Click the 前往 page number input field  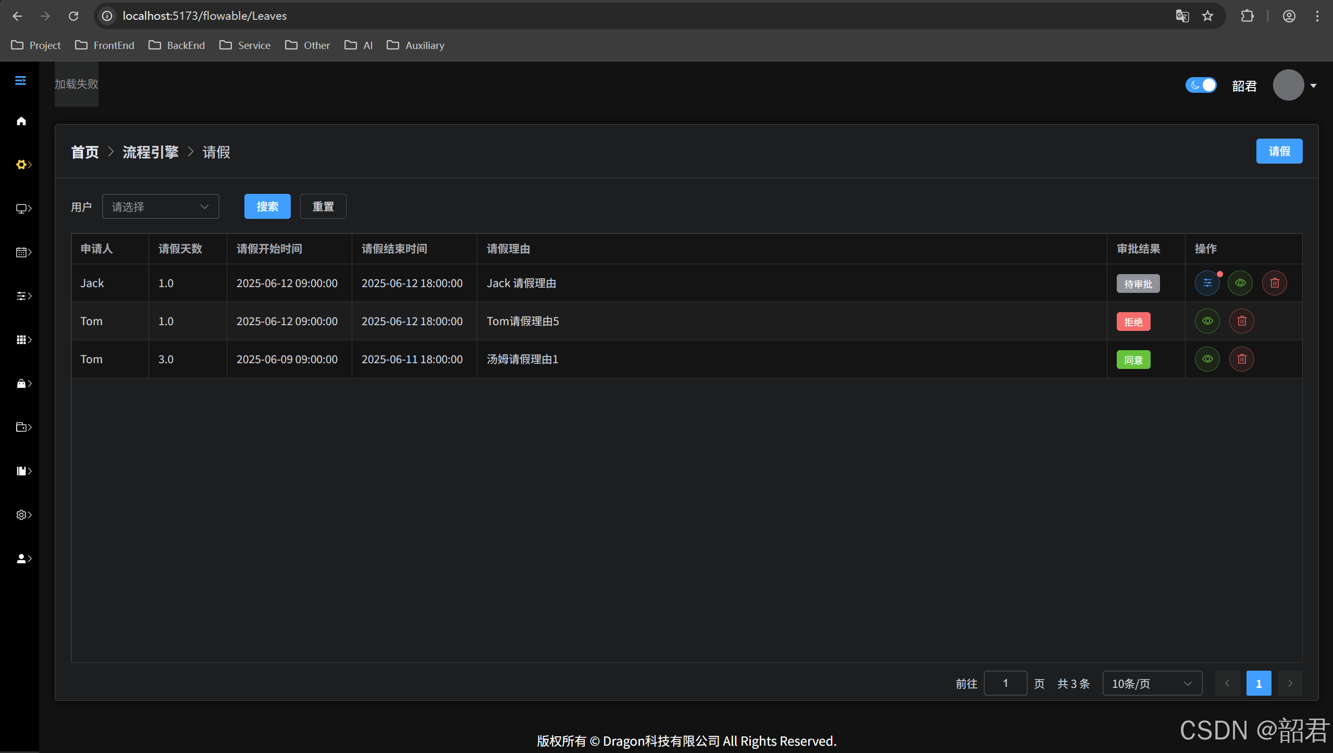tap(1005, 683)
